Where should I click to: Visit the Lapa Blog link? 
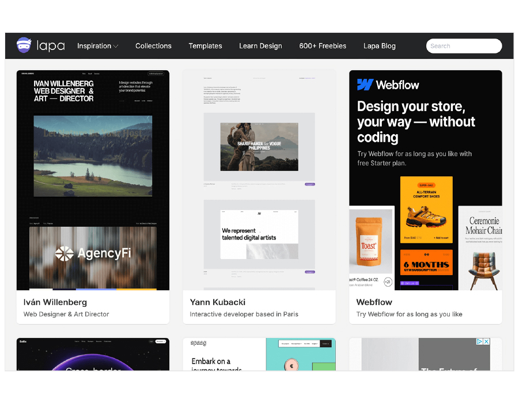(380, 46)
